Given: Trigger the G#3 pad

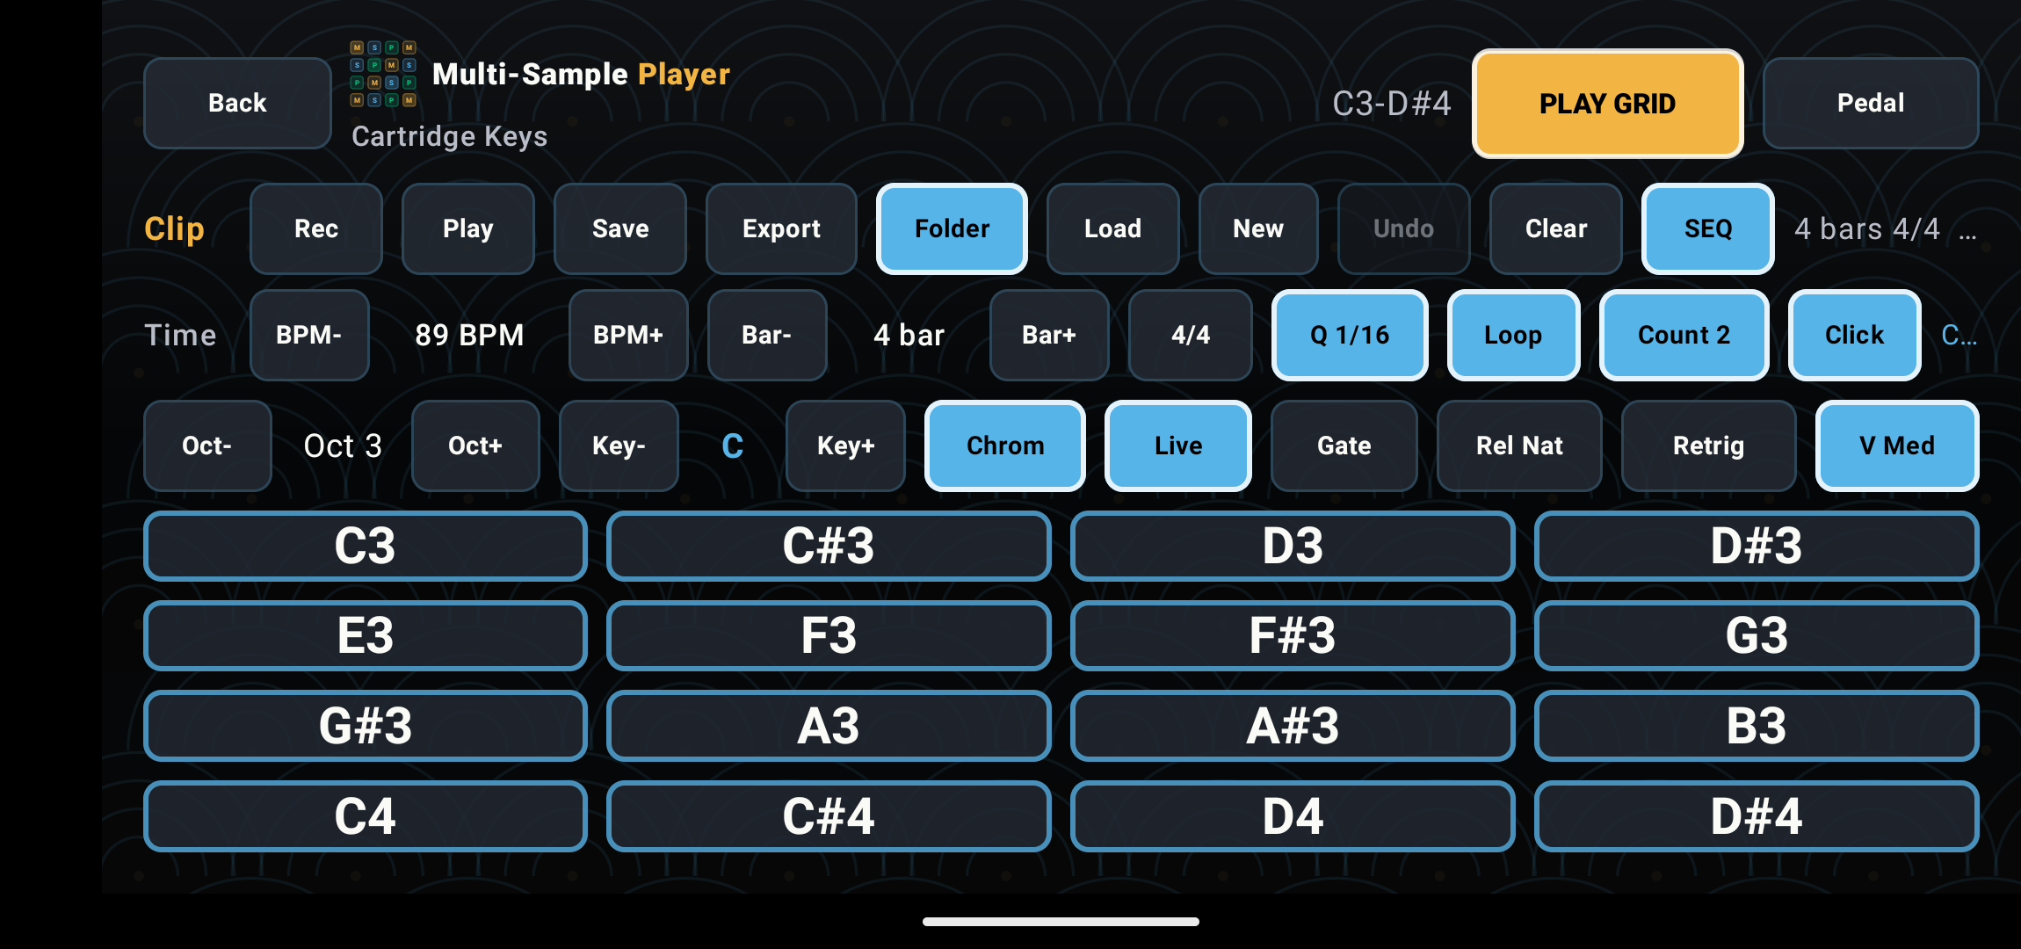Looking at the screenshot, I should pos(366,726).
